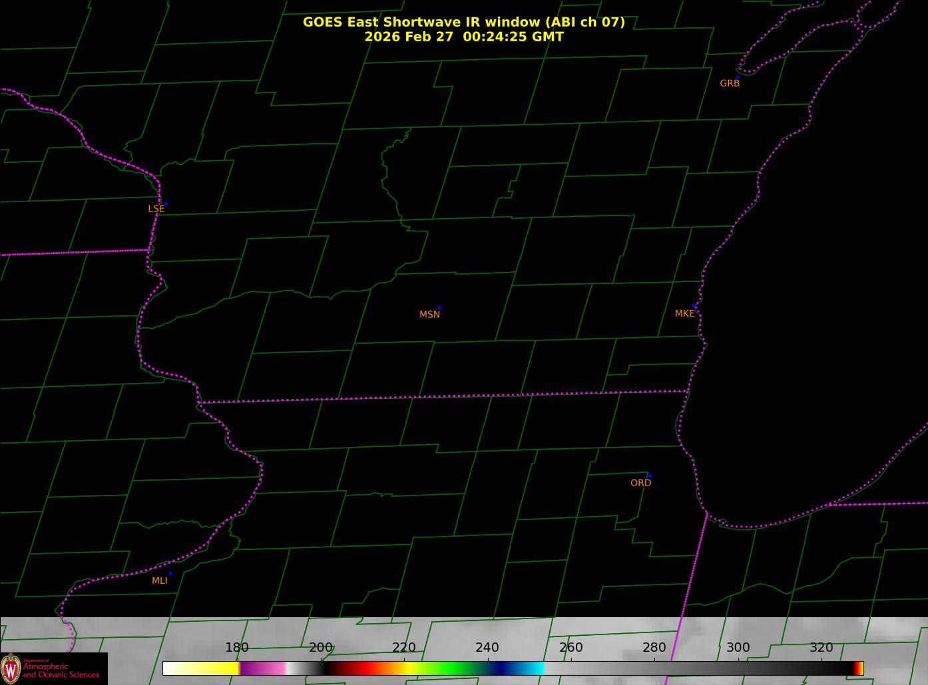
Task: Select the MSN station label
Action: [x=429, y=315]
